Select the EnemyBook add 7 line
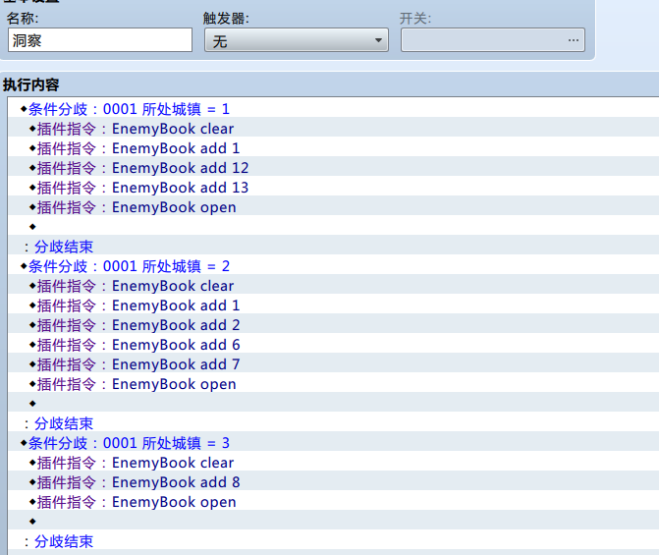This screenshot has width=659, height=555. tap(334, 364)
